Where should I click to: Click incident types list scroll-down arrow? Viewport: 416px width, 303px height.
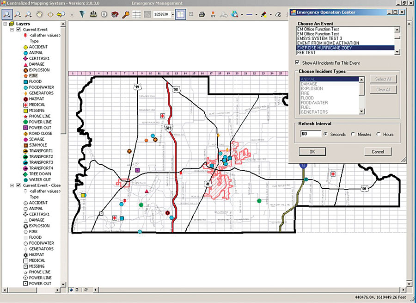(361, 112)
